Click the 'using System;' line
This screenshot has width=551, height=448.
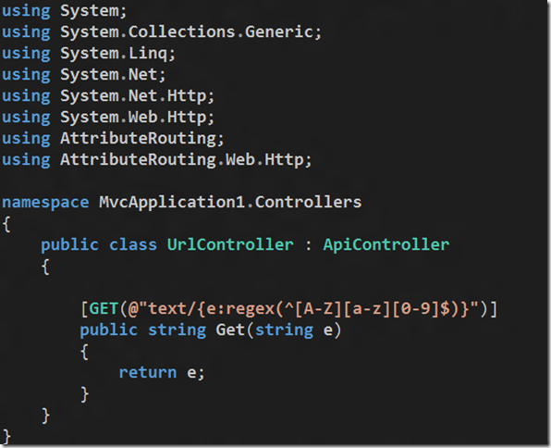(x=65, y=11)
